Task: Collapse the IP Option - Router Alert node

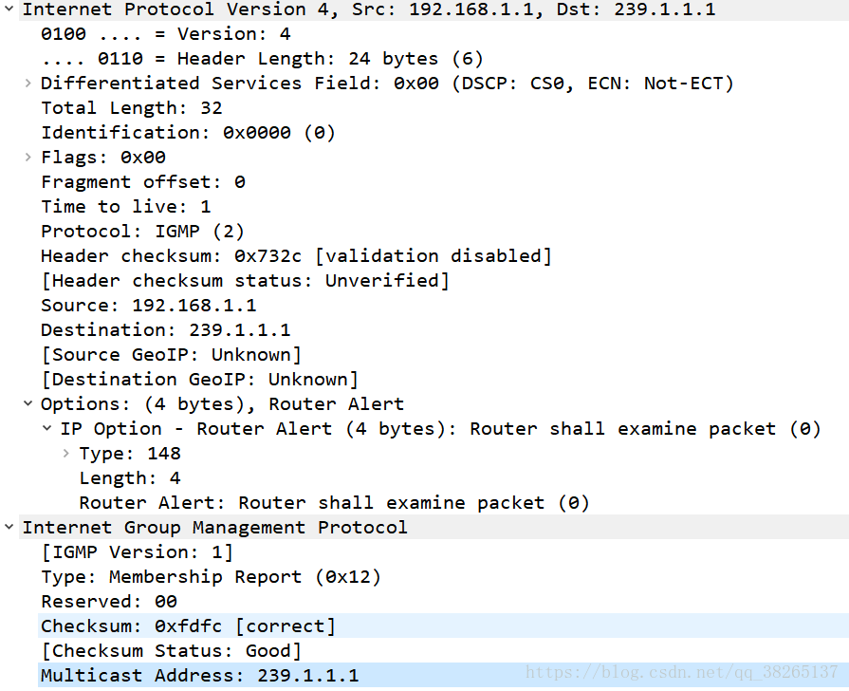Action: pyautogui.click(x=47, y=429)
